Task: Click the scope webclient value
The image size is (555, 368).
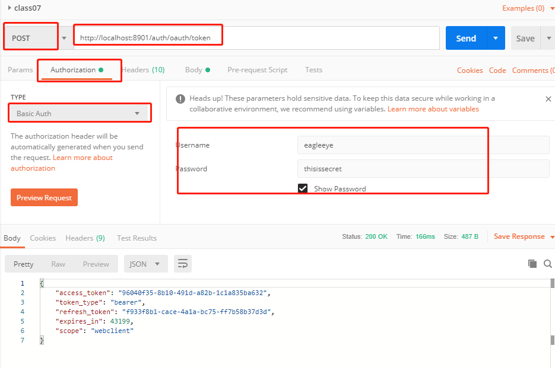Action: point(112,331)
